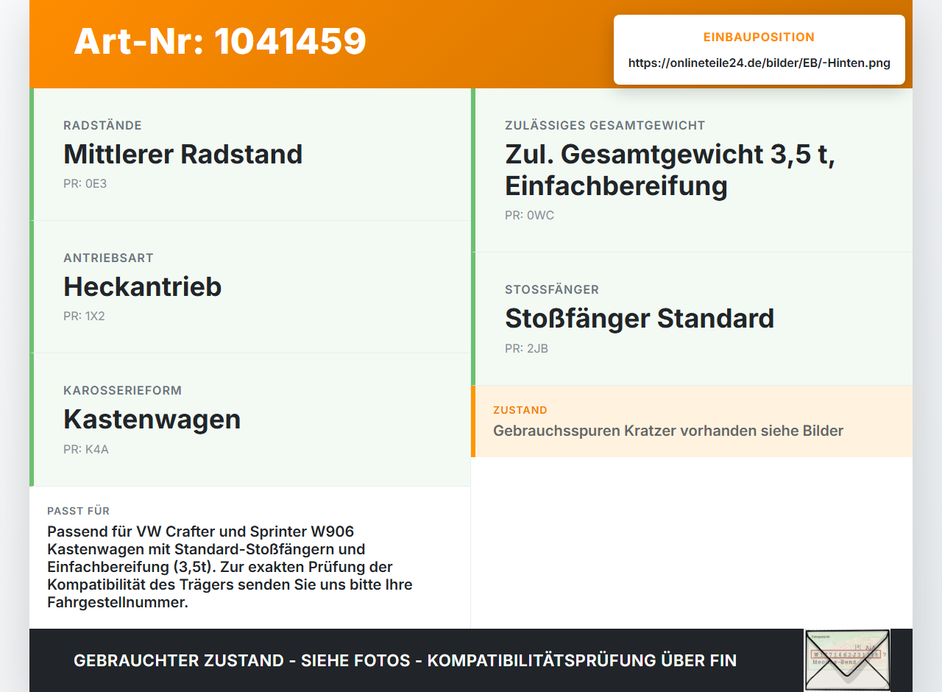
Task: Click the PR: K4A code
Action: (x=86, y=449)
